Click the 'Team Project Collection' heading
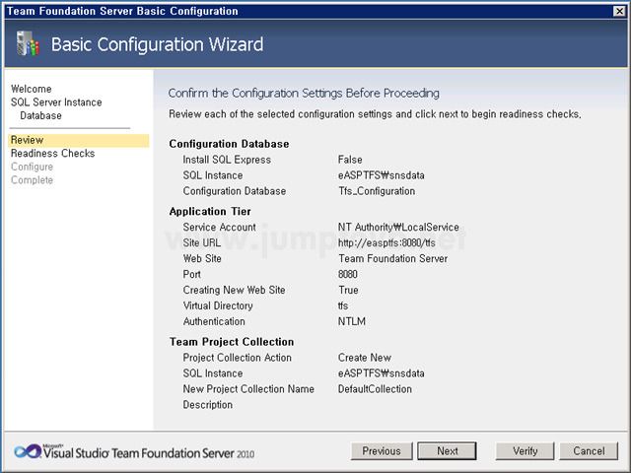Viewport: 631px width, 473px height. pos(232,342)
